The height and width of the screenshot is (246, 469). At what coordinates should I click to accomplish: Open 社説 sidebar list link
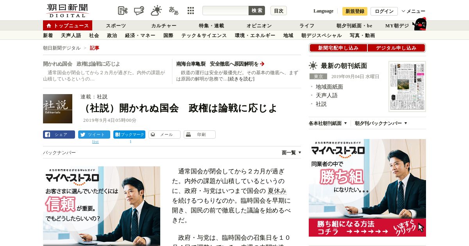(321, 104)
